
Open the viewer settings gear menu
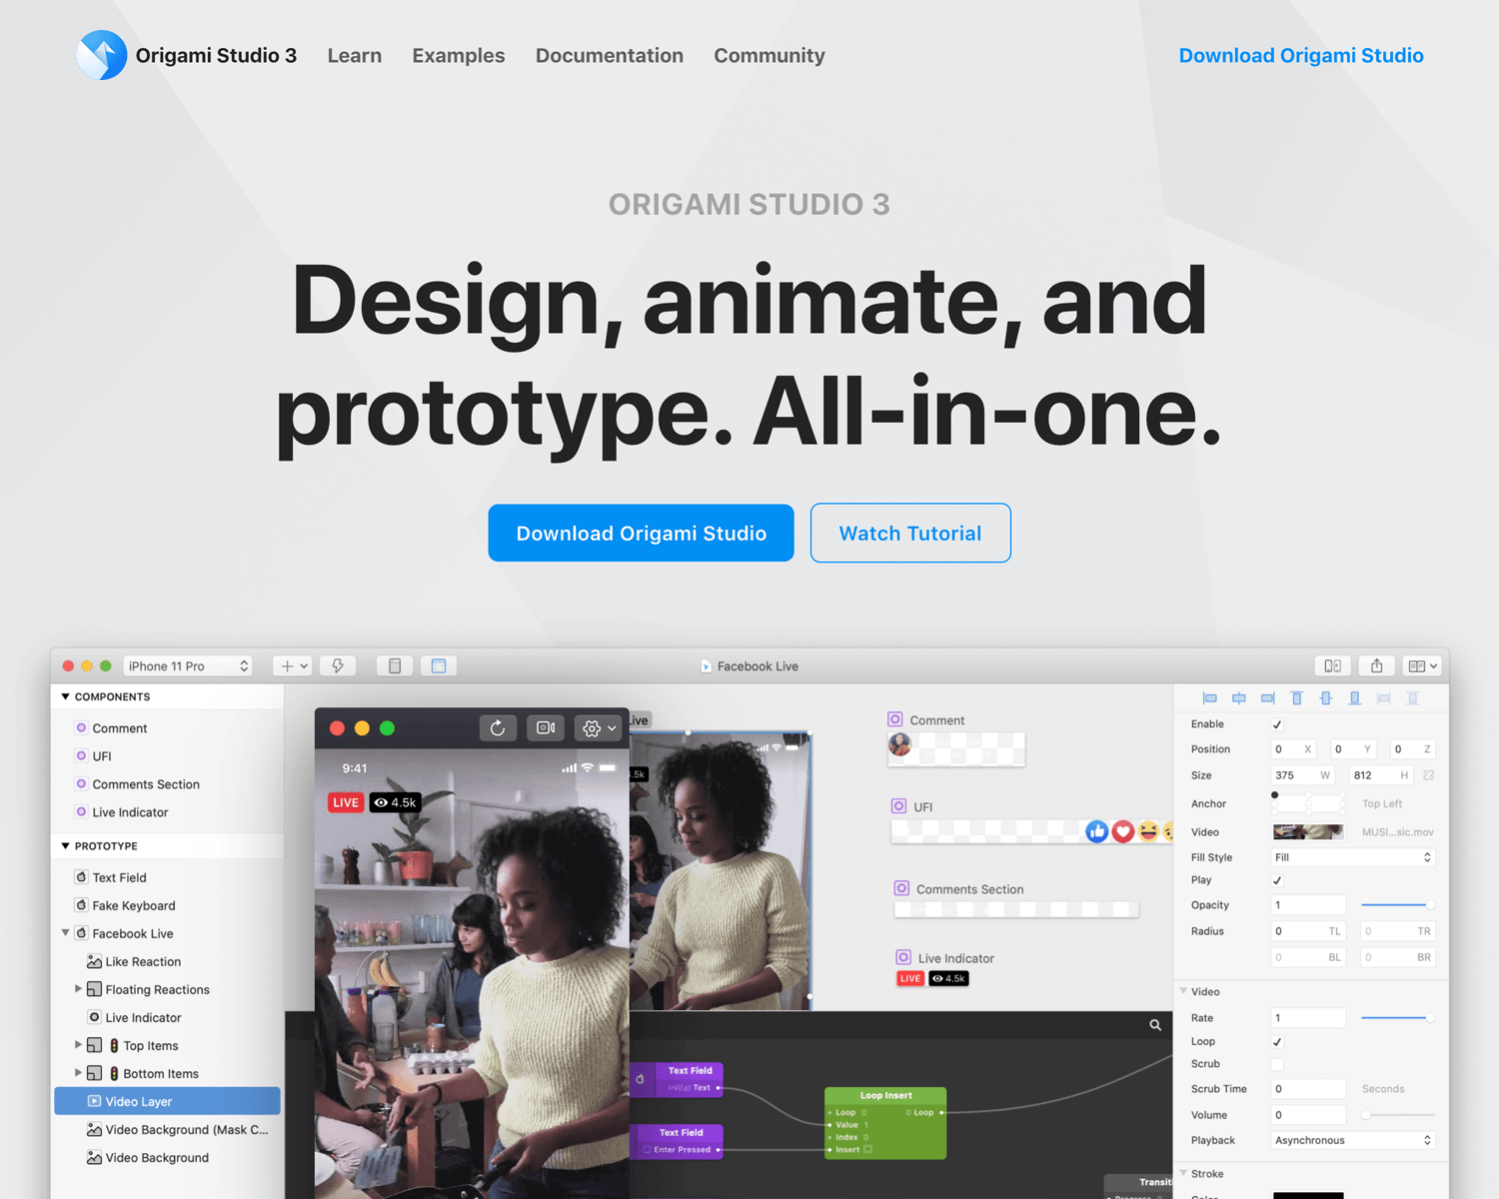[599, 728]
